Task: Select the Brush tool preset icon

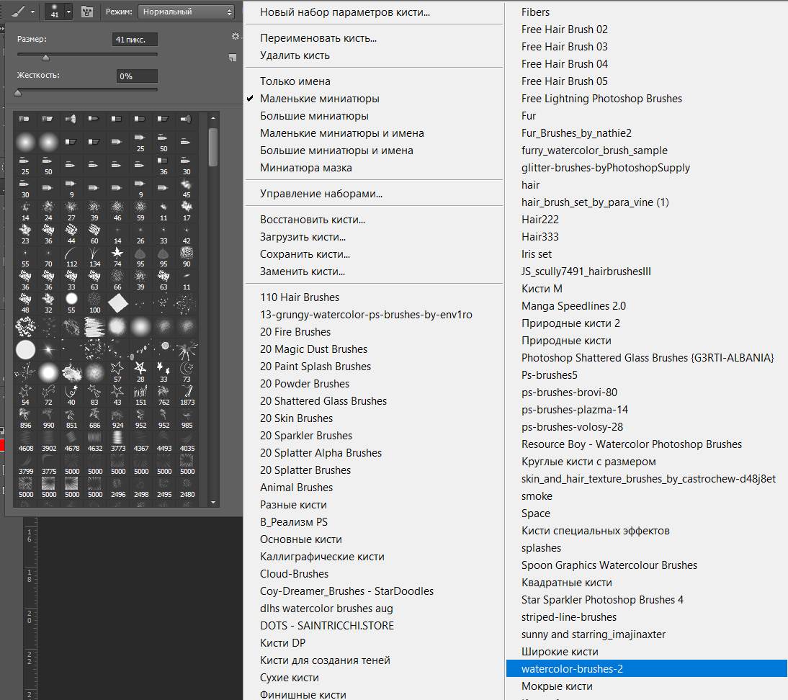Action: (18, 12)
